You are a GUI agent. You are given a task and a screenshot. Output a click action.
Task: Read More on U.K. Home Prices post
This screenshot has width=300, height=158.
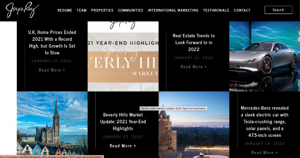(x=52, y=70)
